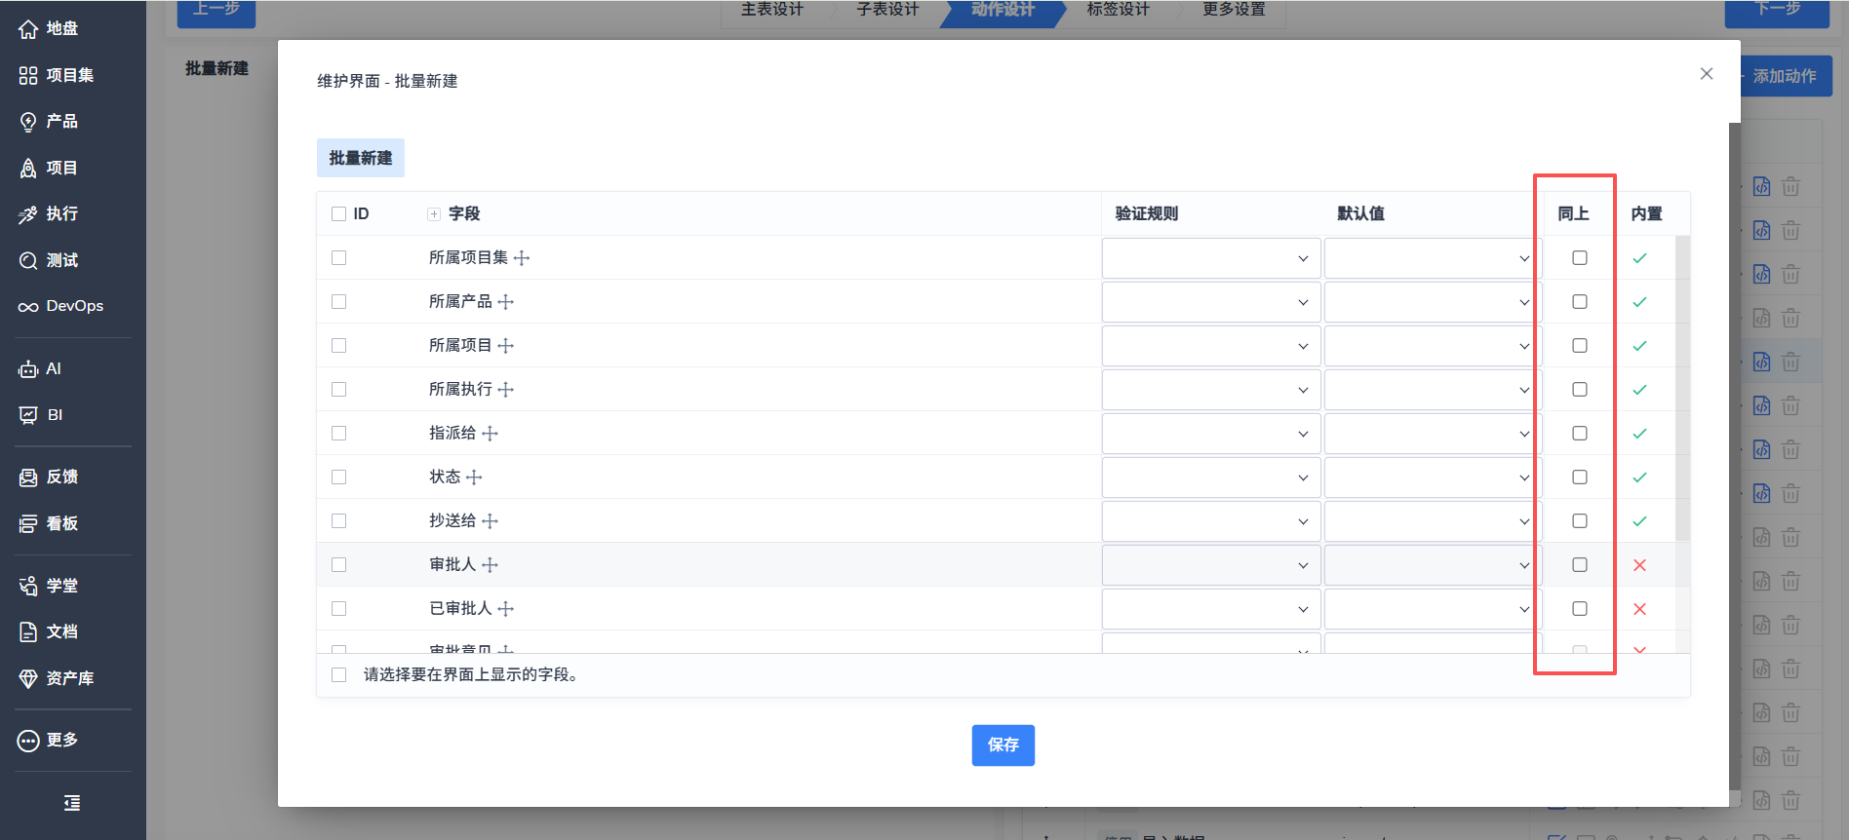The height and width of the screenshot is (840, 1849).
Task: Click the 验证规则 column header
Action: [x=1147, y=214]
